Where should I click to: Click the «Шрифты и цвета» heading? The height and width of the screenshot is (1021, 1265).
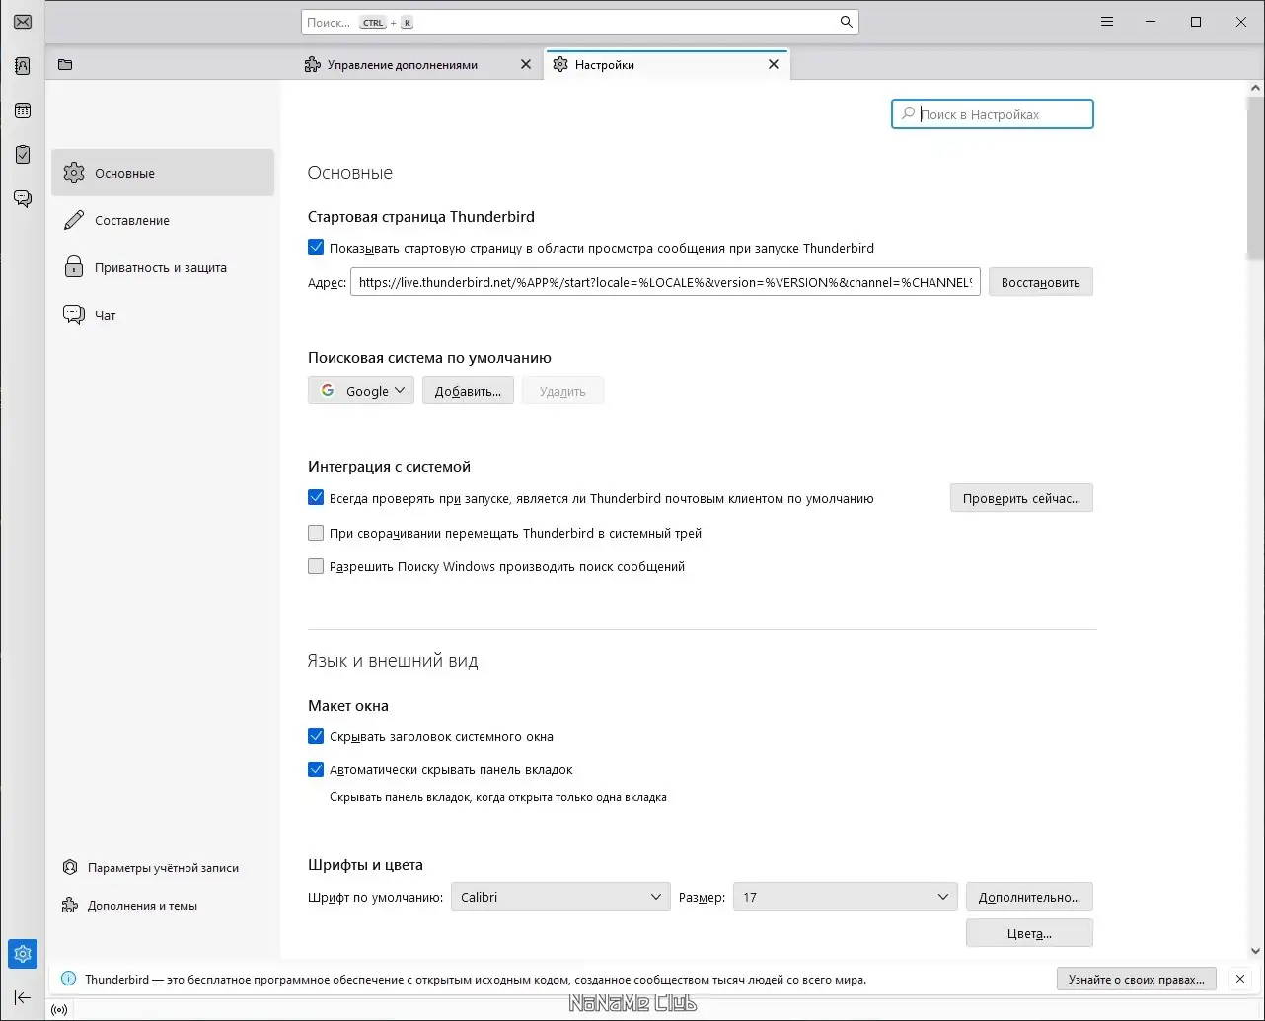pyautogui.click(x=365, y=865)
